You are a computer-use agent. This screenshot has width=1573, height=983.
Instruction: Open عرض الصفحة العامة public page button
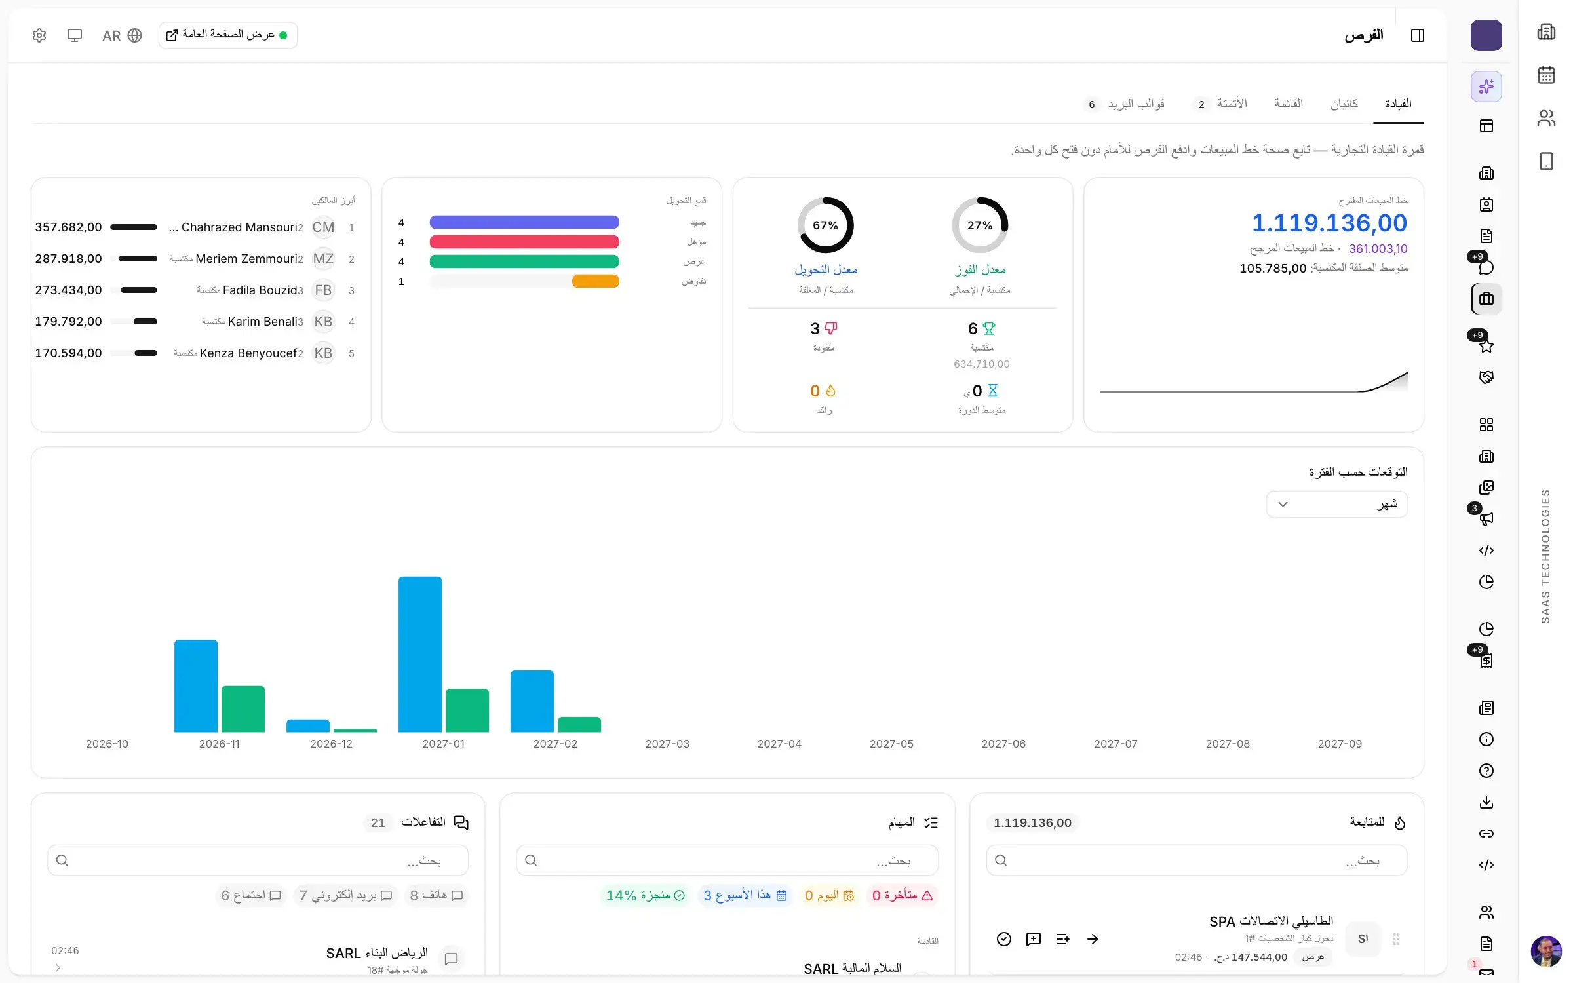[x=228, y=35]
